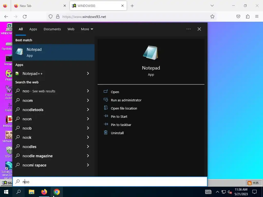This screenshot has height=197, width=263.
Task: Click the Uninstall trash icon
Action: [106, 133]
